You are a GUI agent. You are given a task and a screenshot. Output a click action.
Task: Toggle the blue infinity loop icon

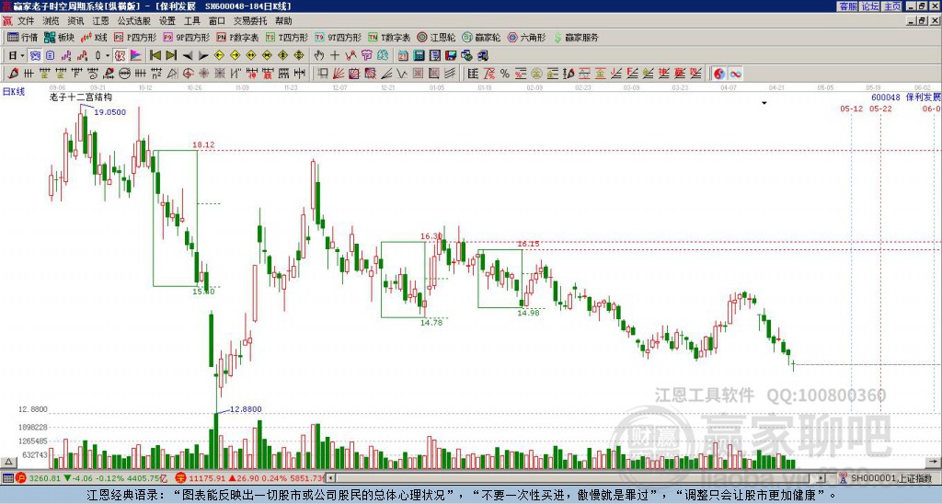pyautogui.click(x=735, y=74)
